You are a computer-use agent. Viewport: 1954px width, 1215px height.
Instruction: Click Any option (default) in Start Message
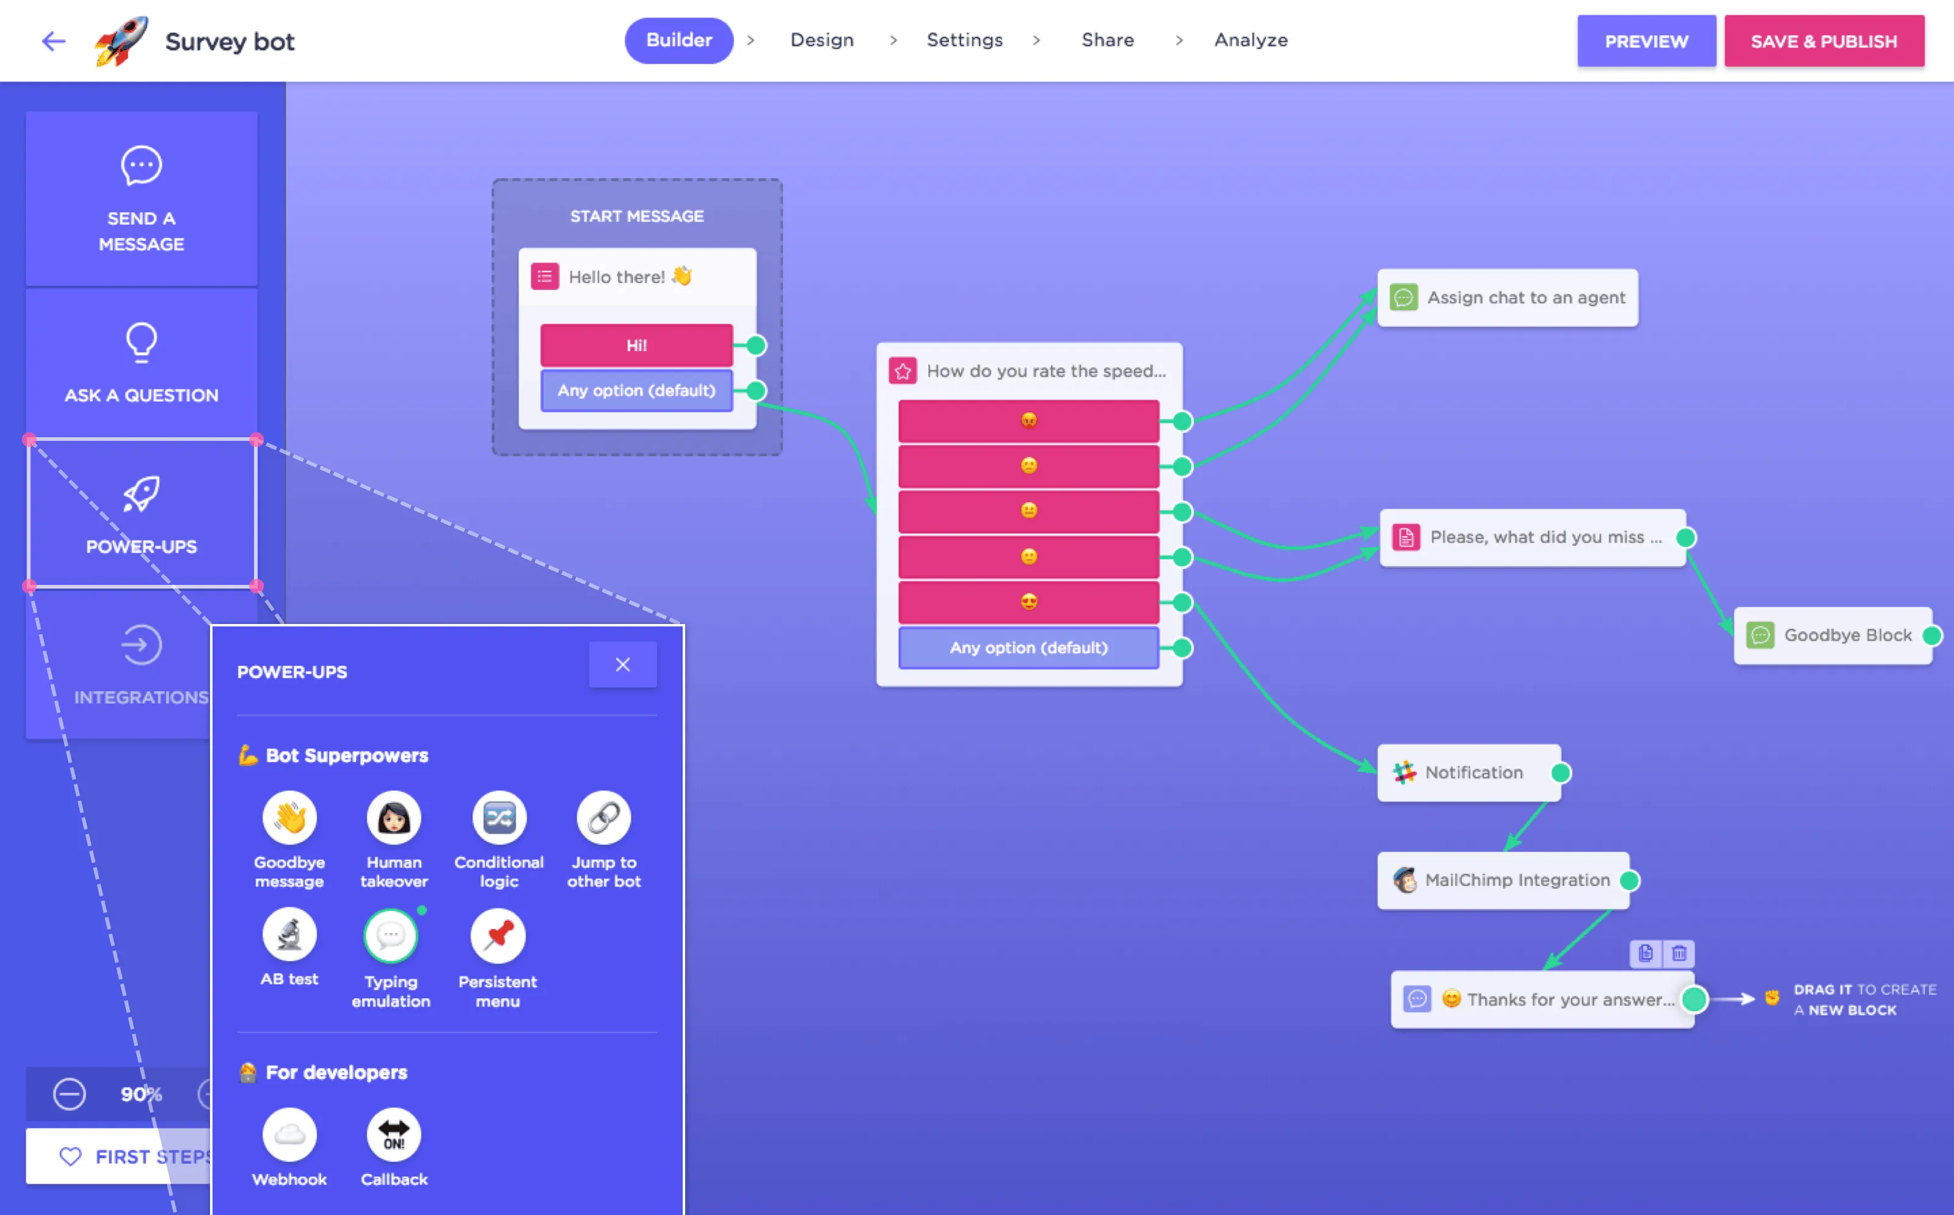pos(636,391)
